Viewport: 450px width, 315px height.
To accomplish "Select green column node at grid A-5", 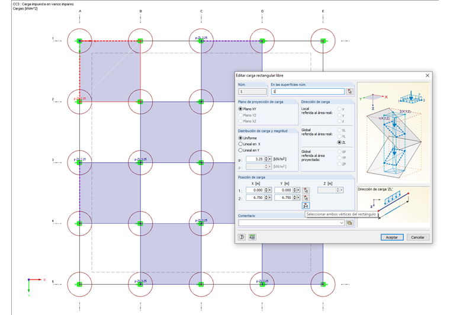I will coord(79,284).
